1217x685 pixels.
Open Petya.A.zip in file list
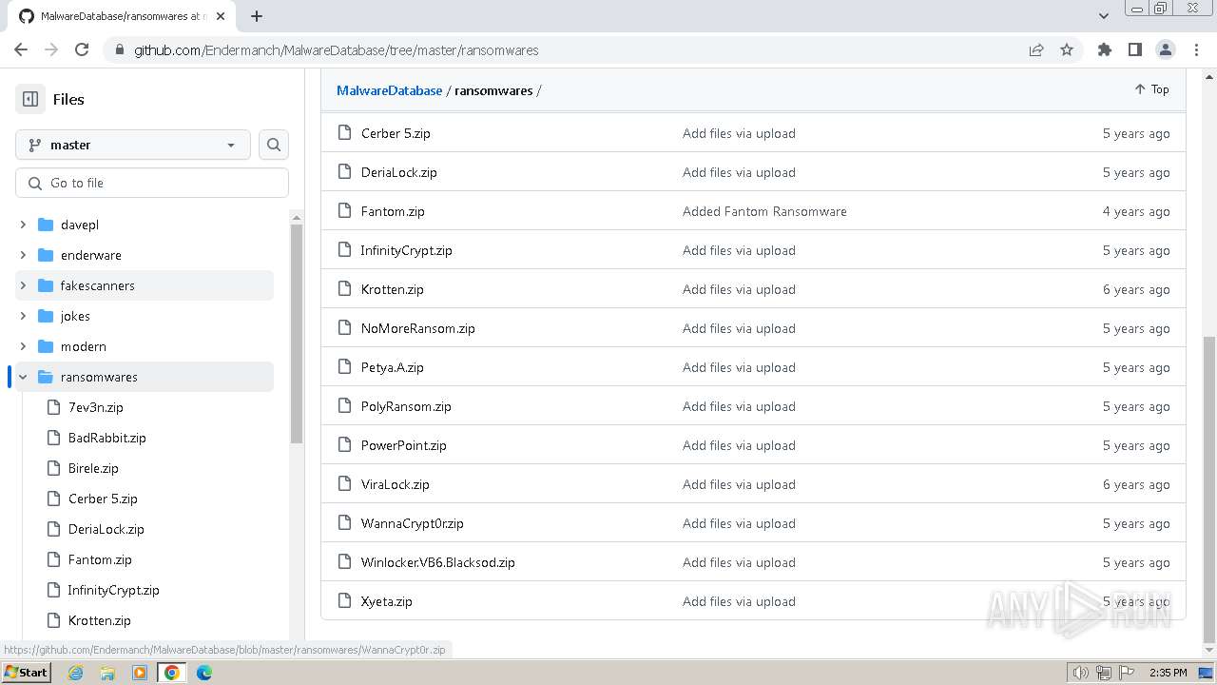pos(393,367)
